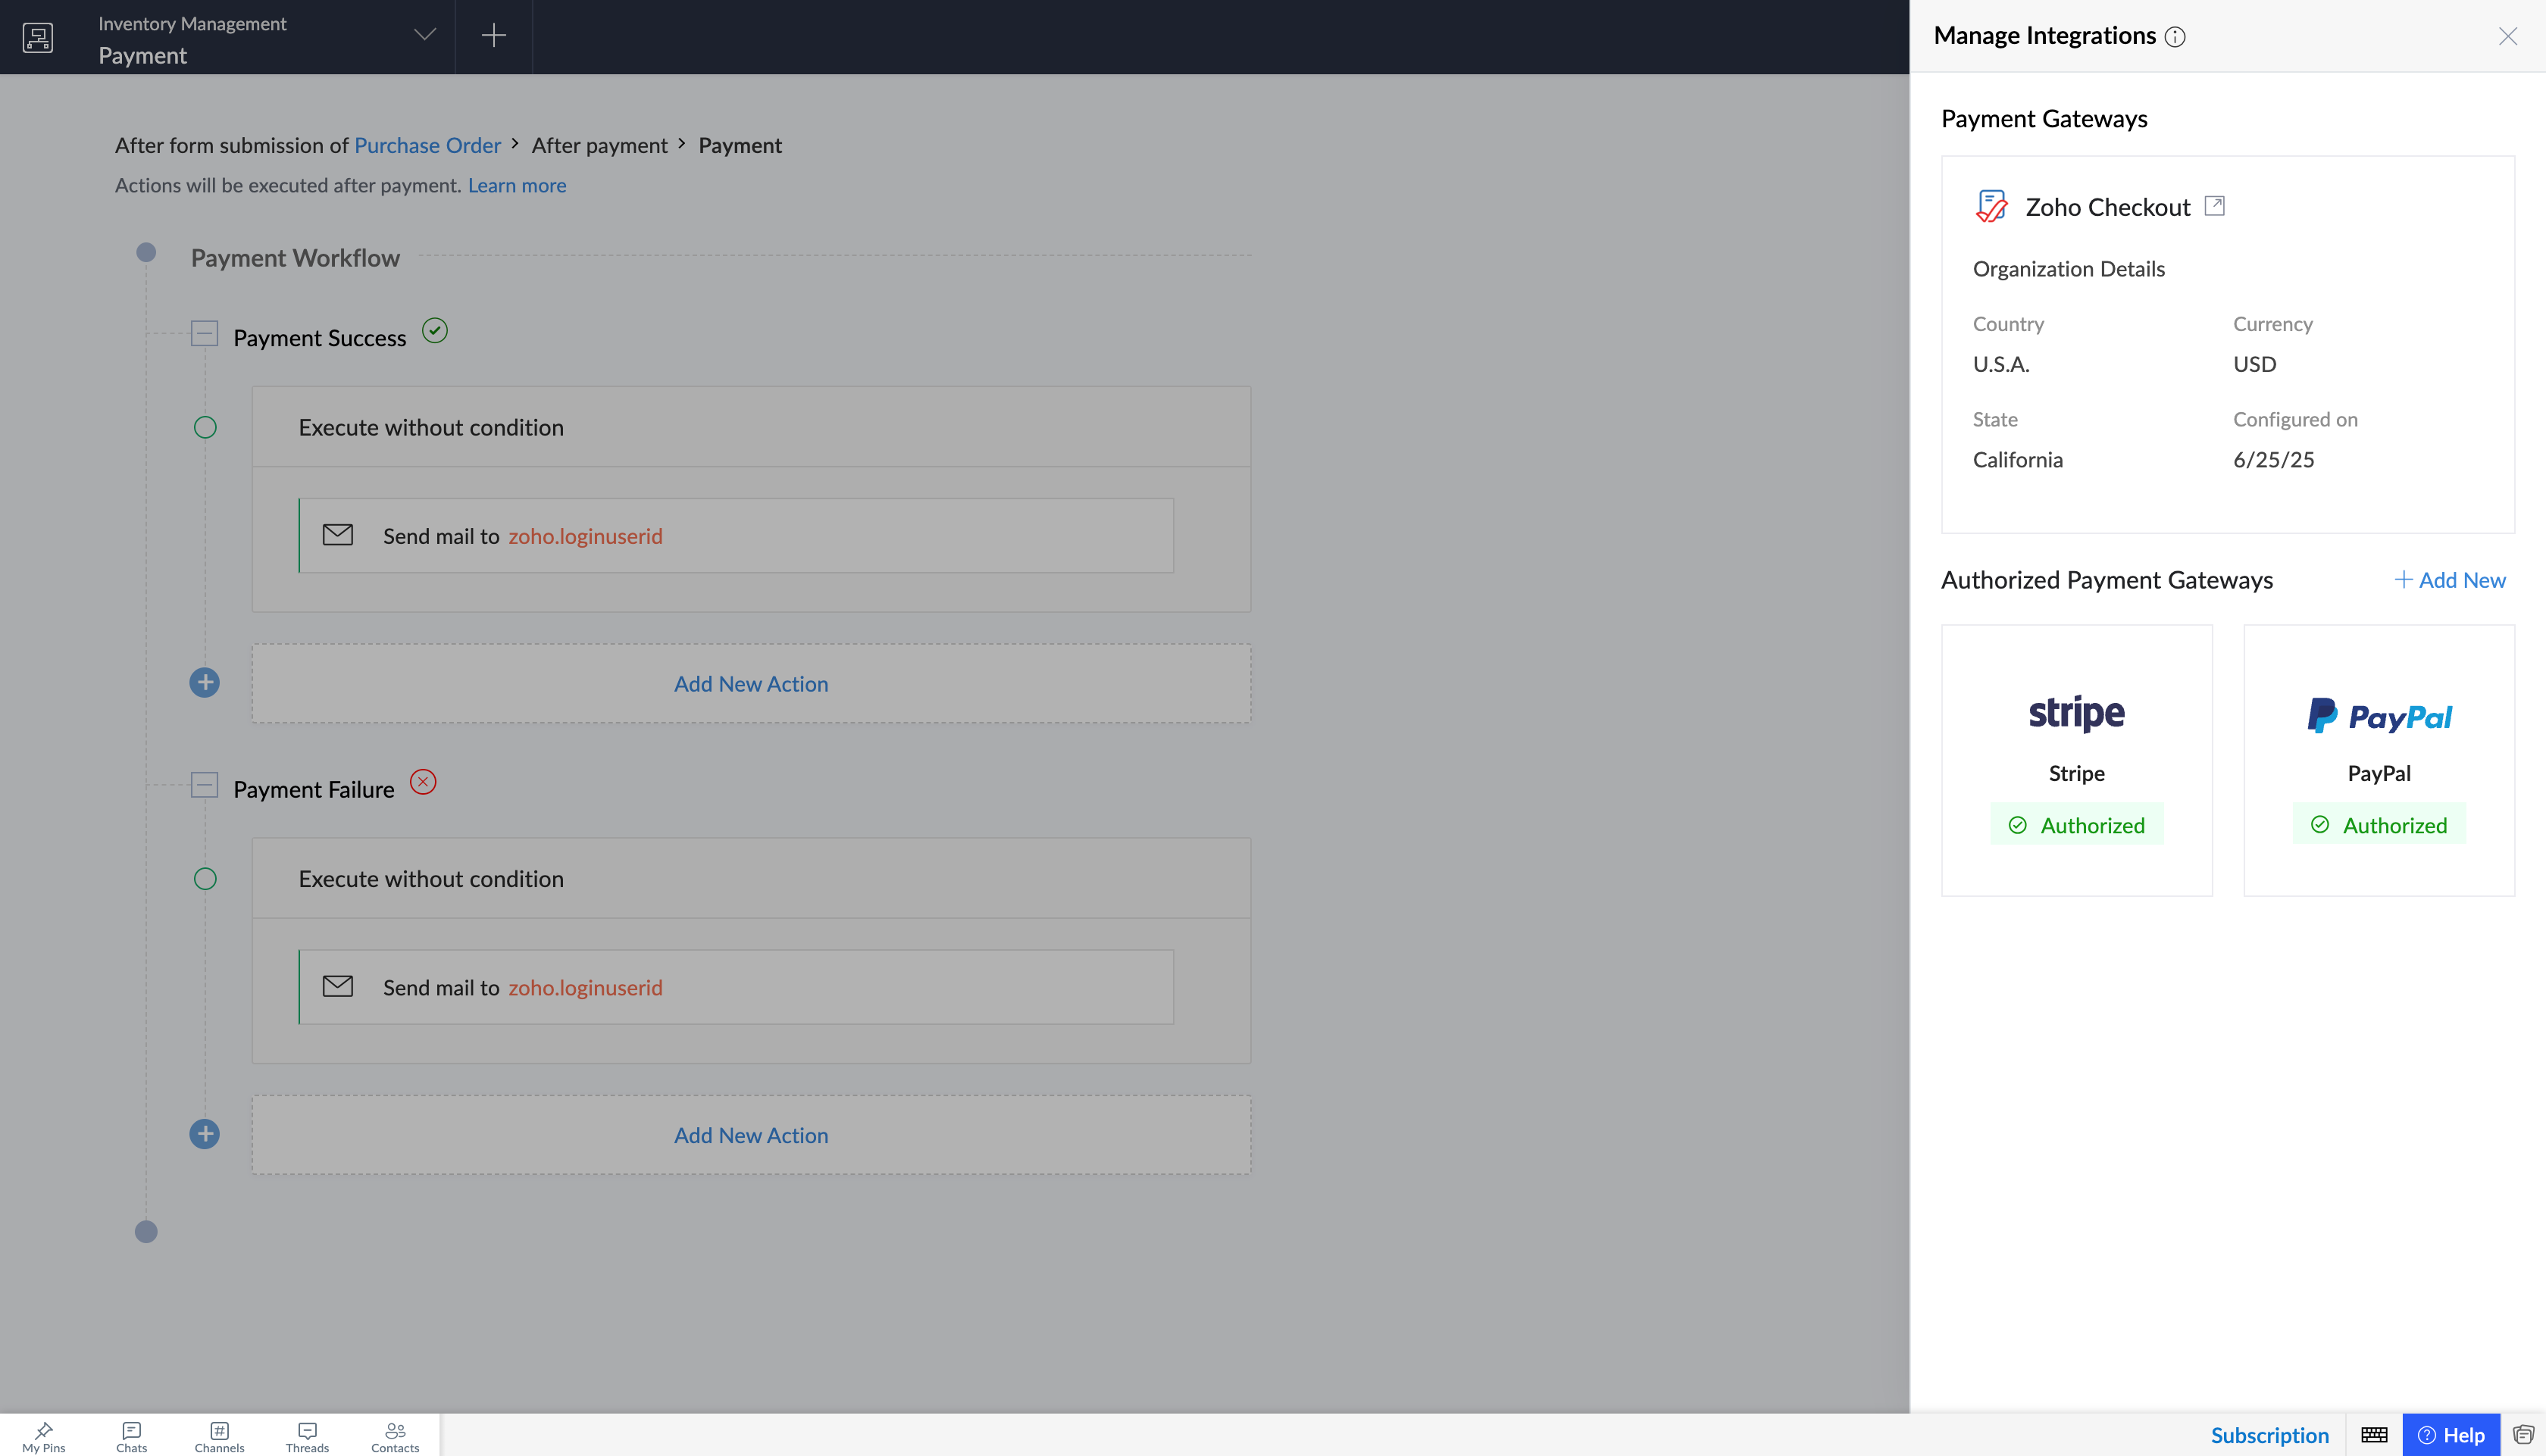The height and width of the screenshot is (1456, 2546).
Task: Click the workflow icon at top left
Action: (38, 37)
